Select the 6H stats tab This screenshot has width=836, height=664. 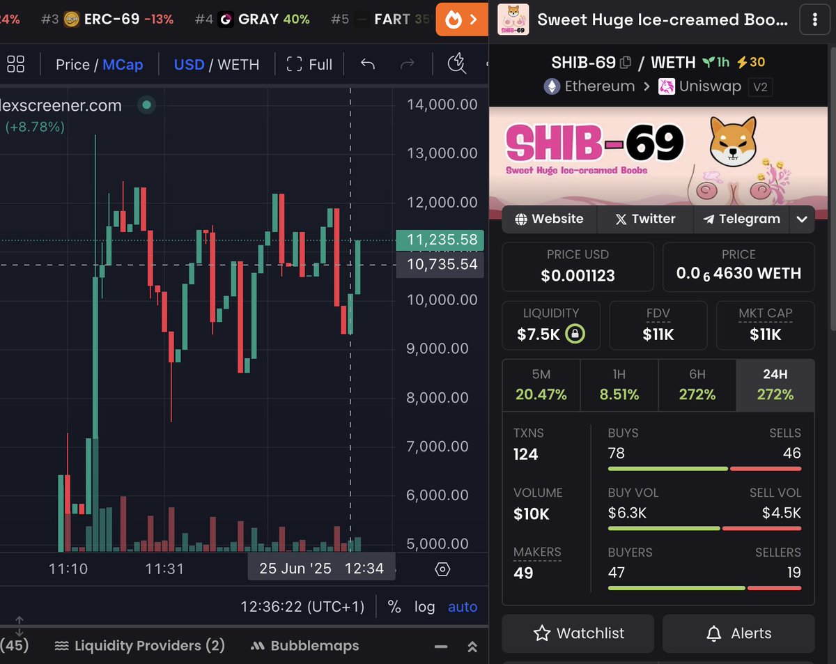697,385
